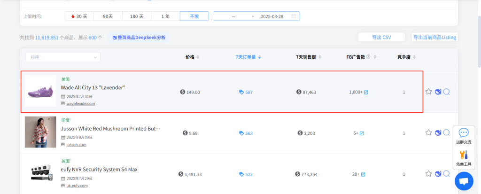Select the 180 天 listing time tab
This screenshot has width=481, height=194.
tap(137, 16)
